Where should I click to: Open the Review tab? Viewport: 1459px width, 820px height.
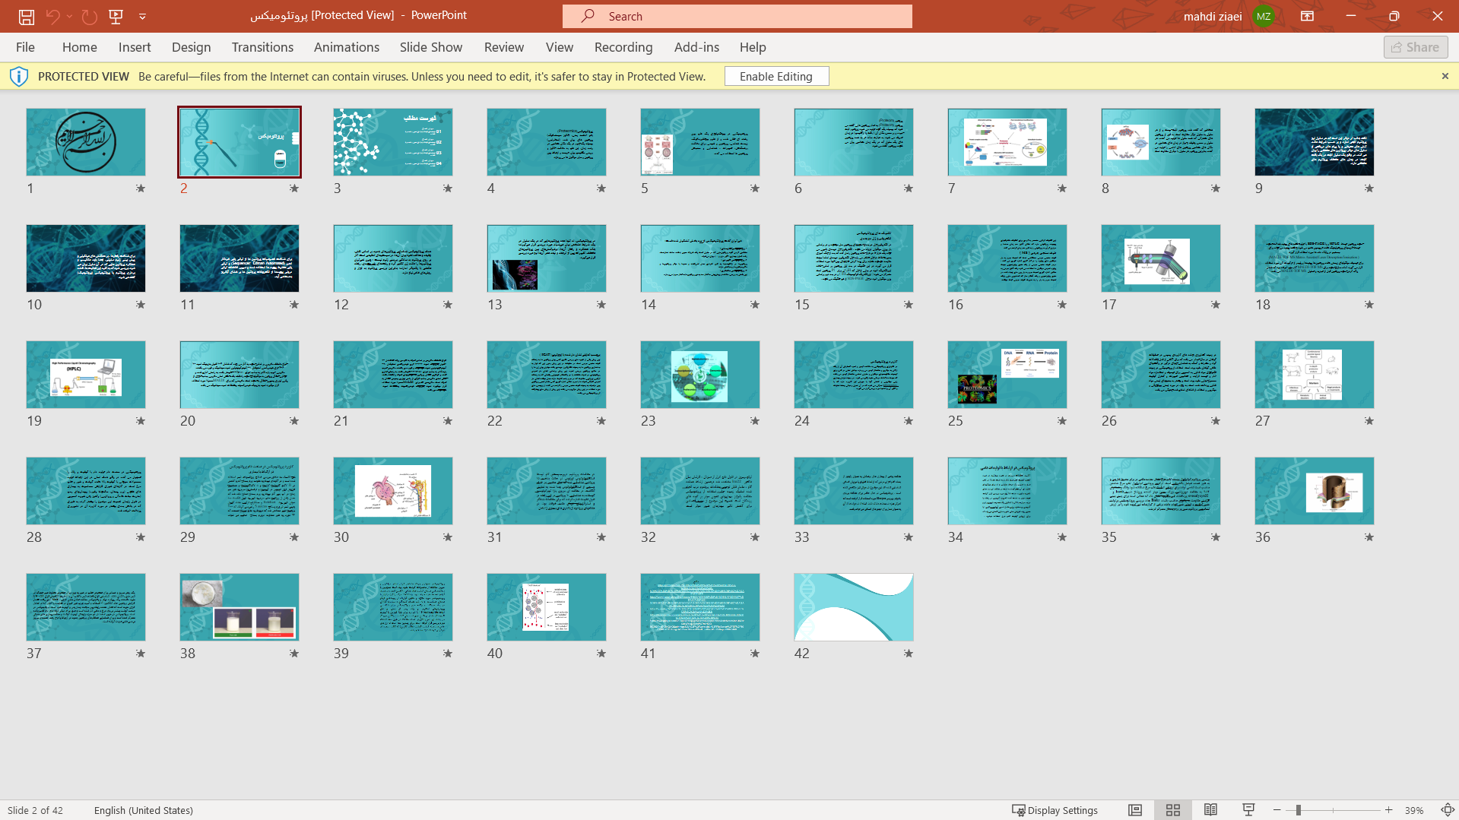point(504,47)
